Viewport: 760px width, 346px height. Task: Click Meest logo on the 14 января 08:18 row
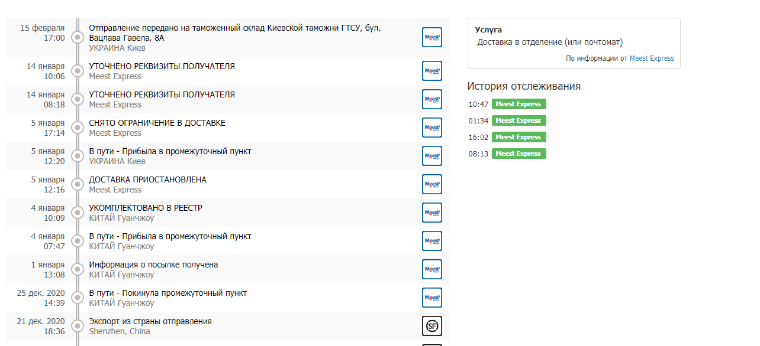point(432,99)
